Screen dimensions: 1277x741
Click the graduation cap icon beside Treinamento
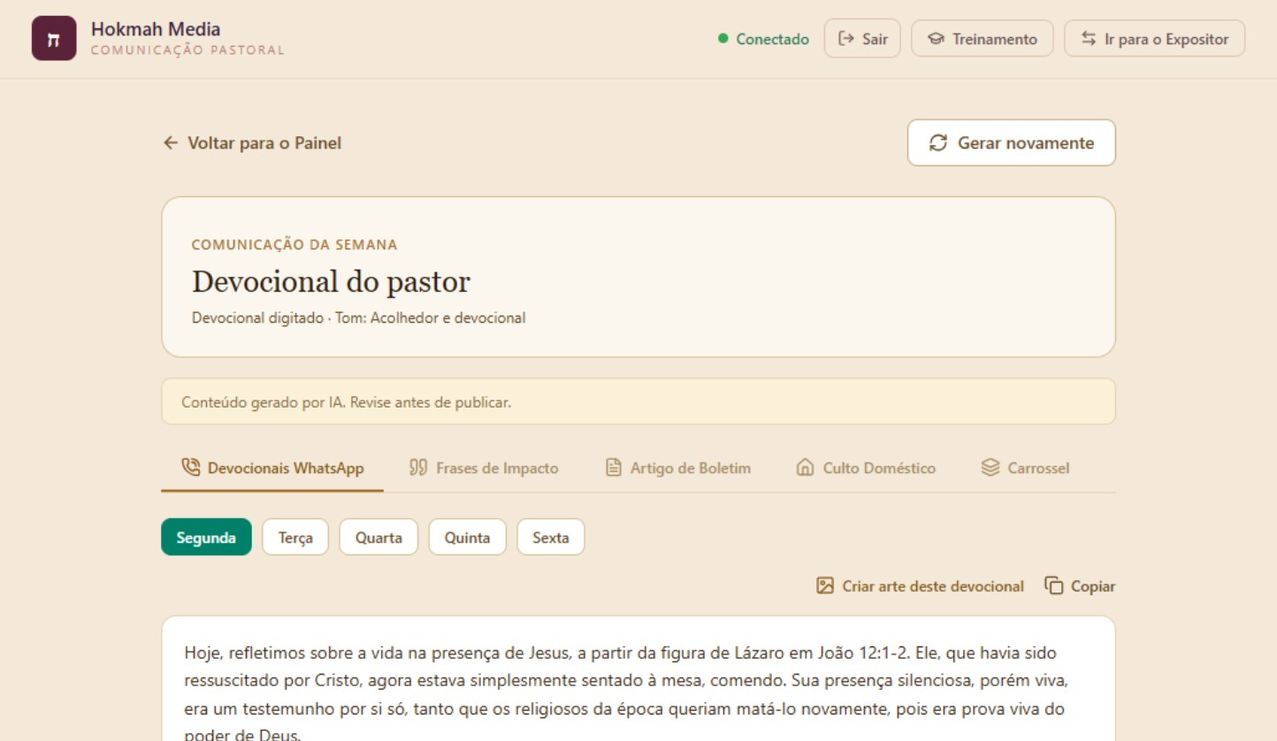click(936, 39)
